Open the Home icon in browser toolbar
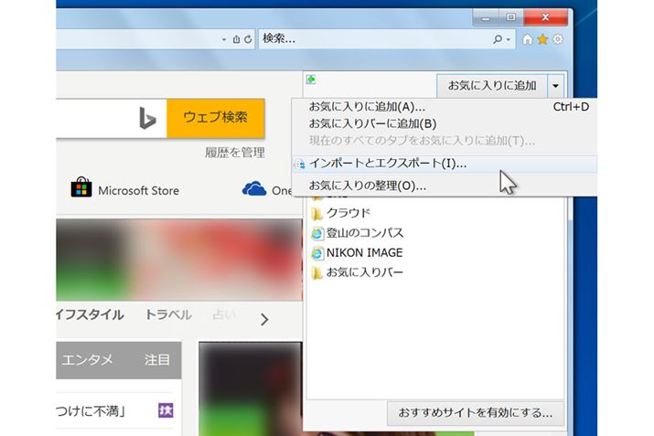 527,39
